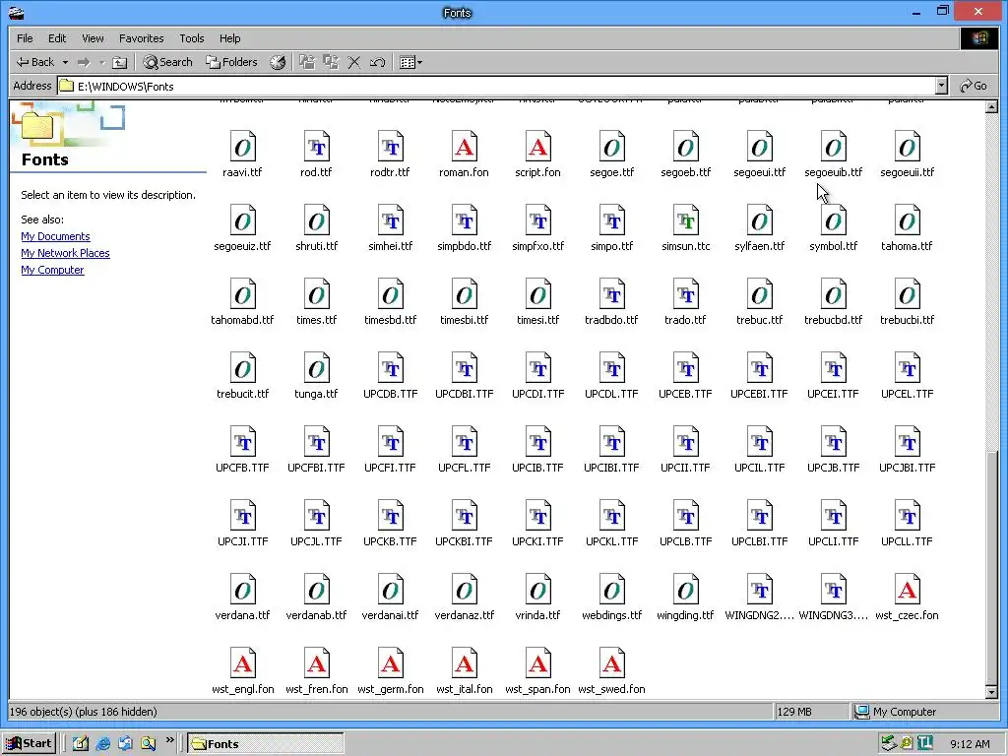The image size is (1008, 756).
Task: Click the Fonts taskbar button
Action: [x=266, y=744]
